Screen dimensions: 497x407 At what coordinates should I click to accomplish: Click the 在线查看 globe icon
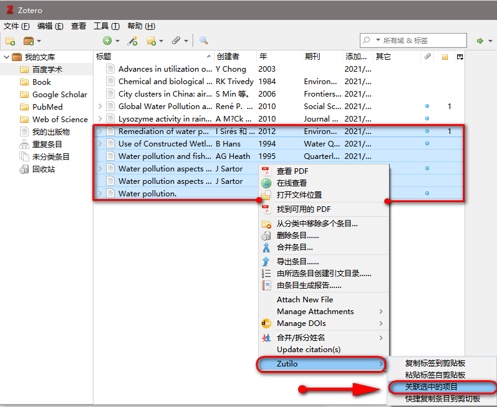click(266, 183)
